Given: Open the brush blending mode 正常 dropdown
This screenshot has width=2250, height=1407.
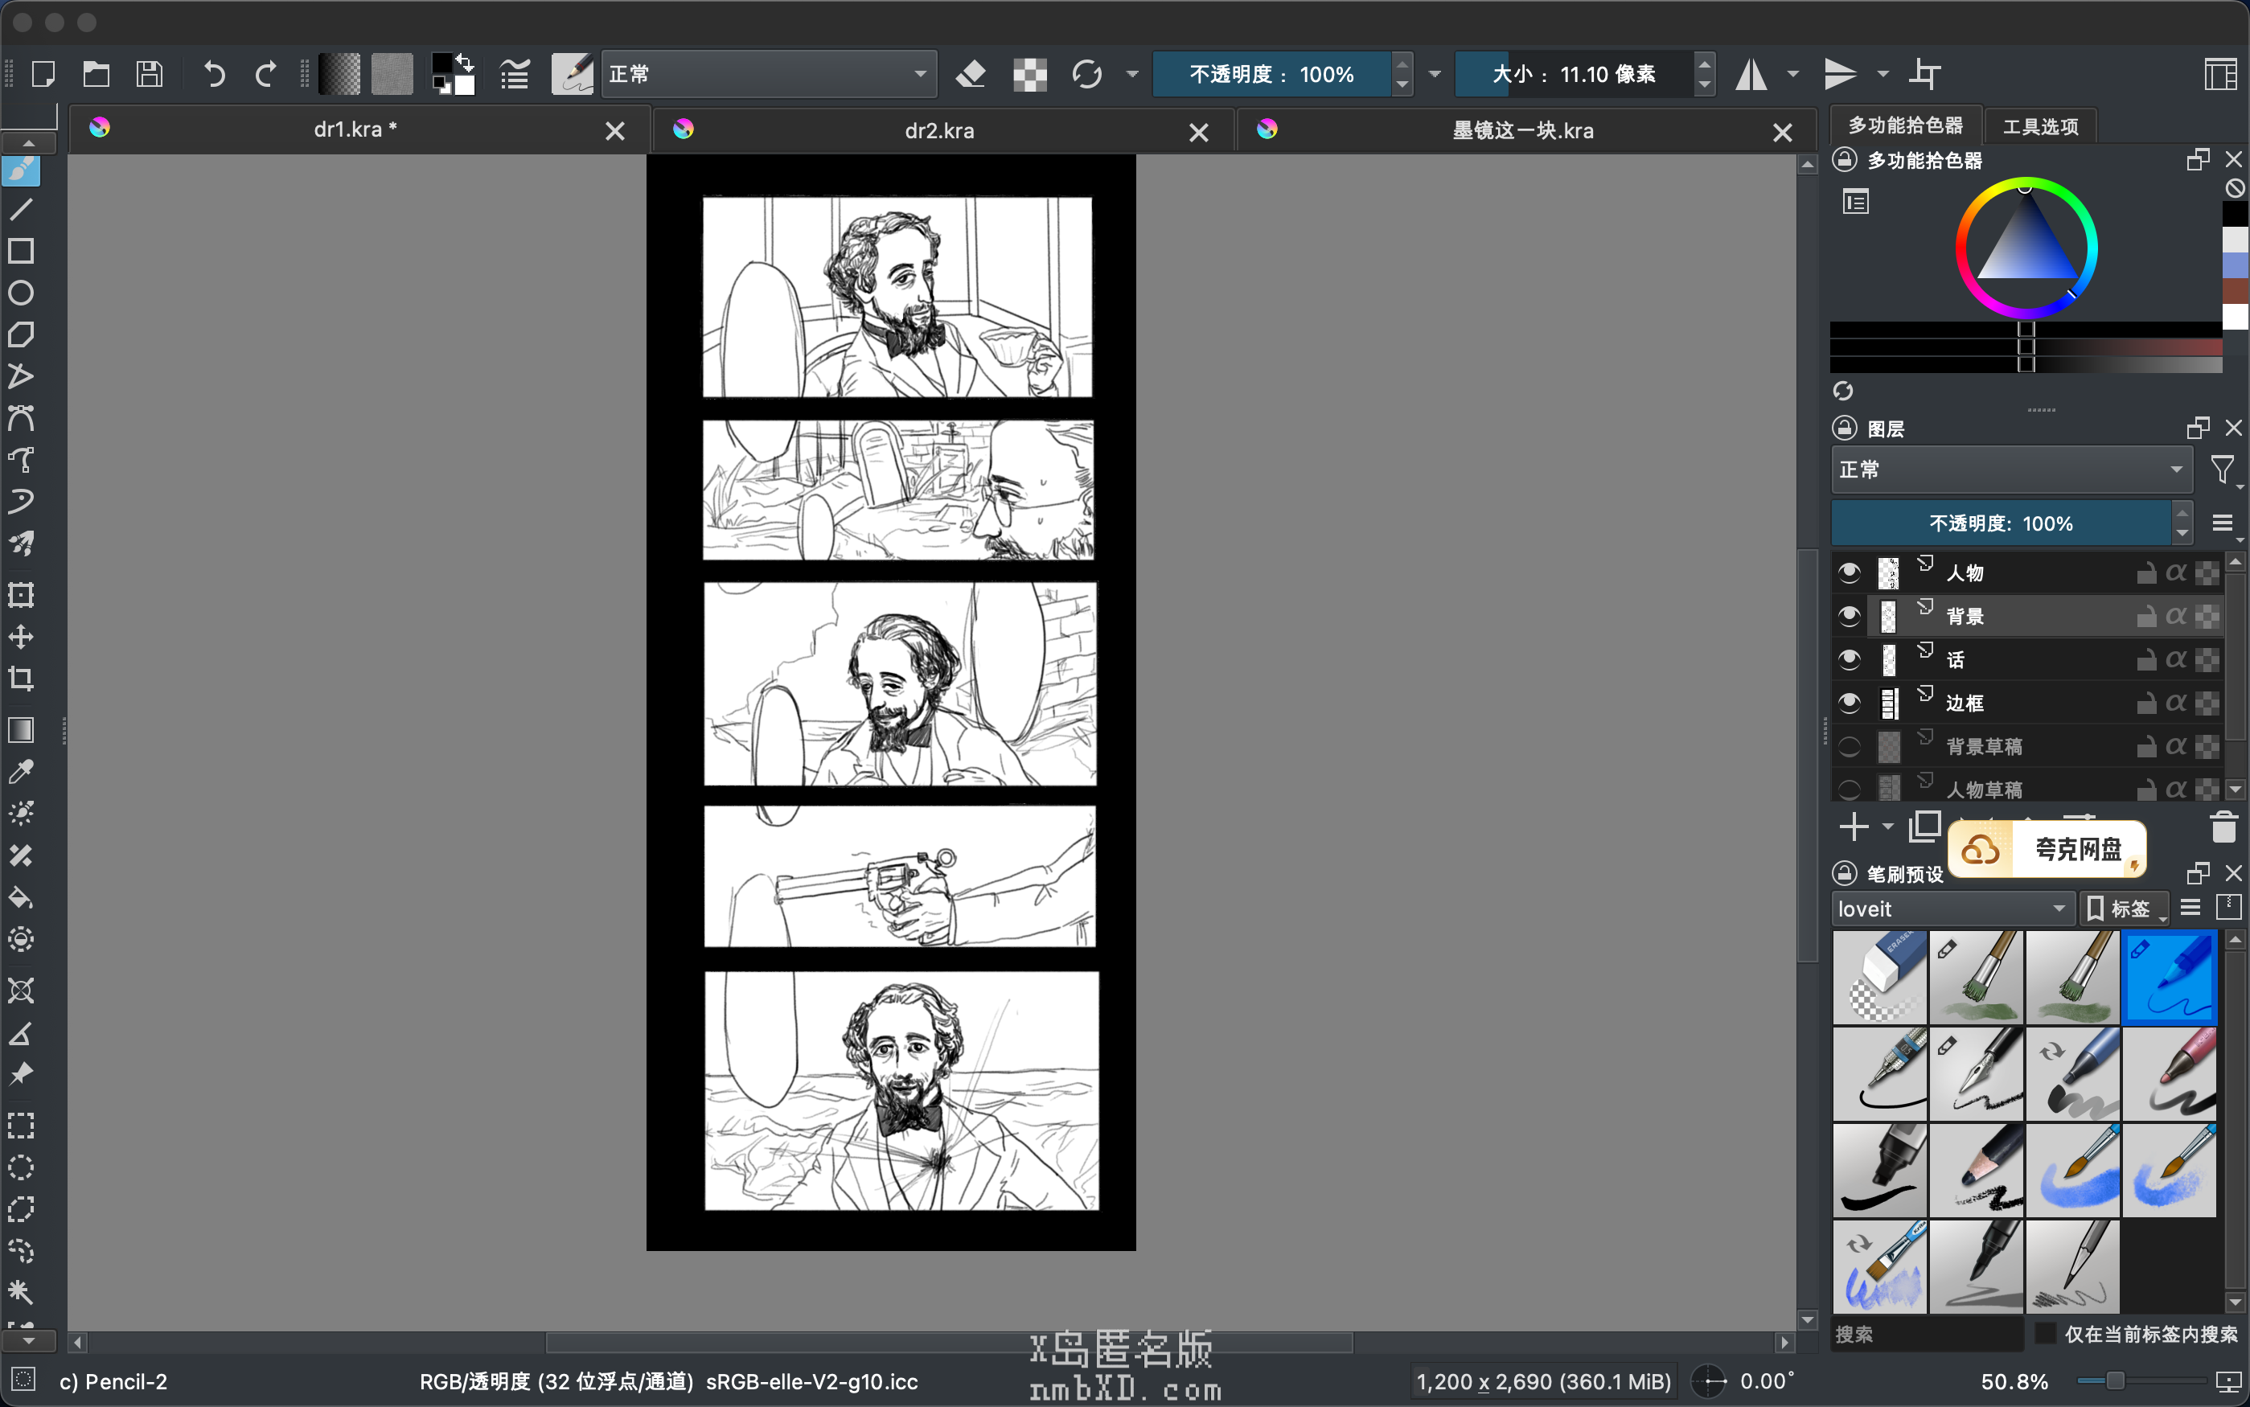Looking at the screenshot, I should (x=768, y=75).
